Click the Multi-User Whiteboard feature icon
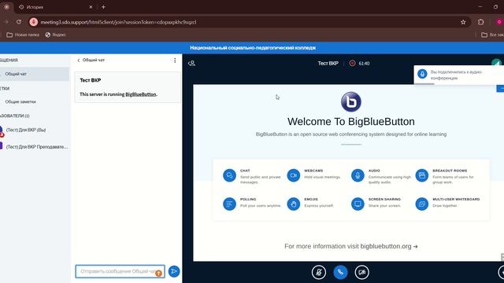Image resolution: width=504 pixels, height=283 pixels. (422, 204)
